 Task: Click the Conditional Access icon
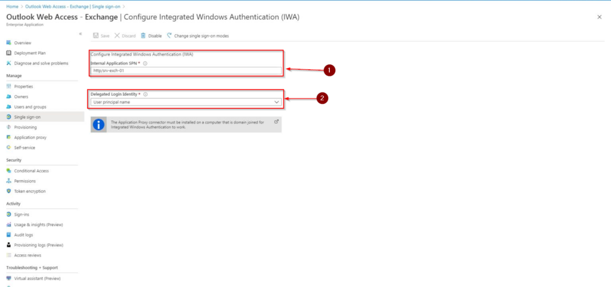click(8, 171)
